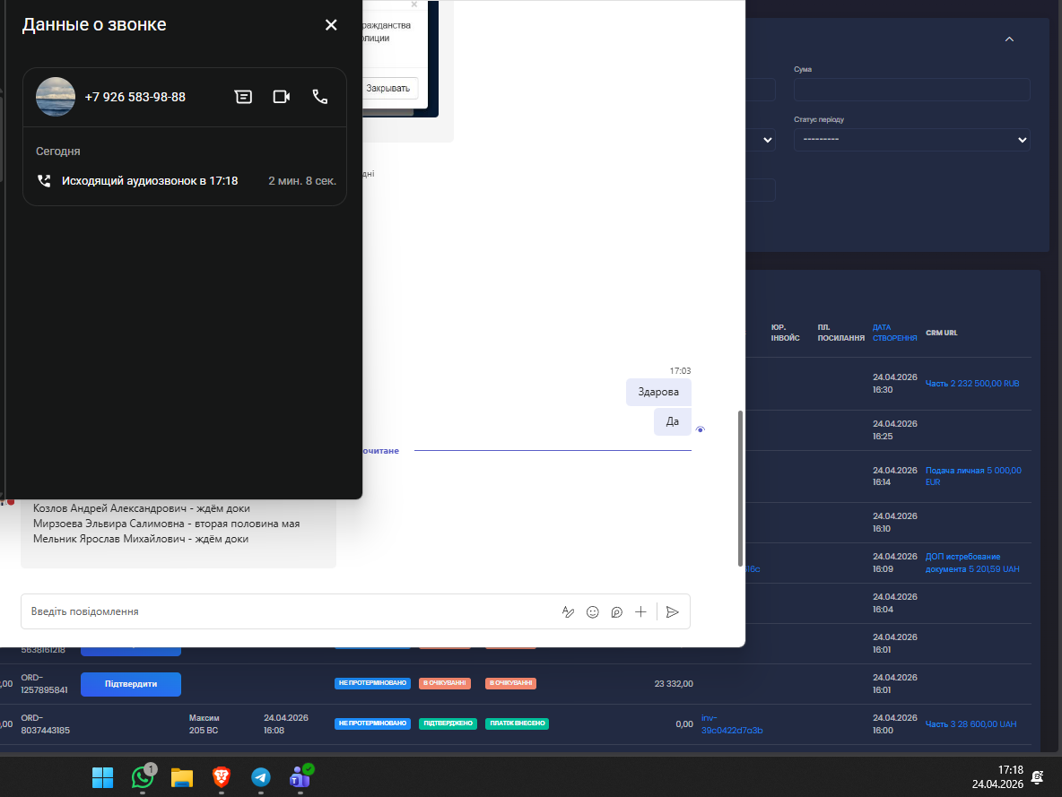
Task: Send the message with arrow icon
Action: 673,612
